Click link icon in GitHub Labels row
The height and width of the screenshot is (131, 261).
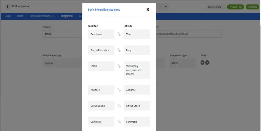pos(119,106)
